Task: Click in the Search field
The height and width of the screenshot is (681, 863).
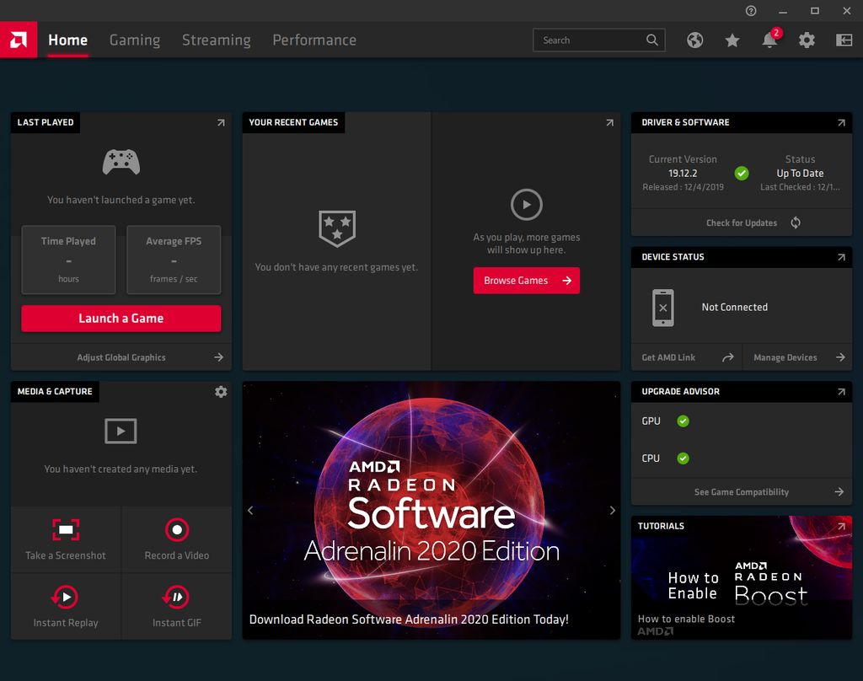Action: [599, 40]
